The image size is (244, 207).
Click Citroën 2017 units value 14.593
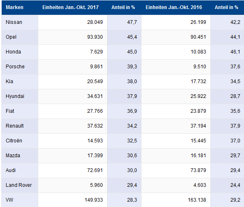click(95, 141)
